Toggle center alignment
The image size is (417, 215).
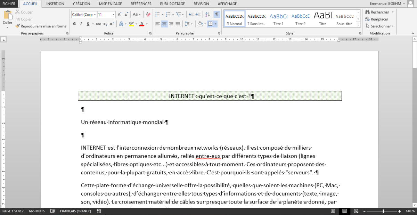pyautogui.click(x=164, y=24)
